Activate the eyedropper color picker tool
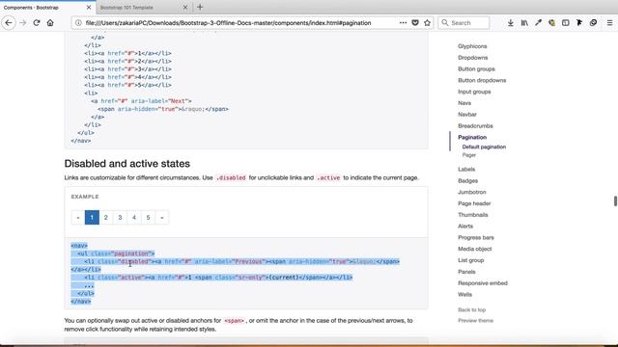This screenshot has width=618, height=347. (538, 23)
